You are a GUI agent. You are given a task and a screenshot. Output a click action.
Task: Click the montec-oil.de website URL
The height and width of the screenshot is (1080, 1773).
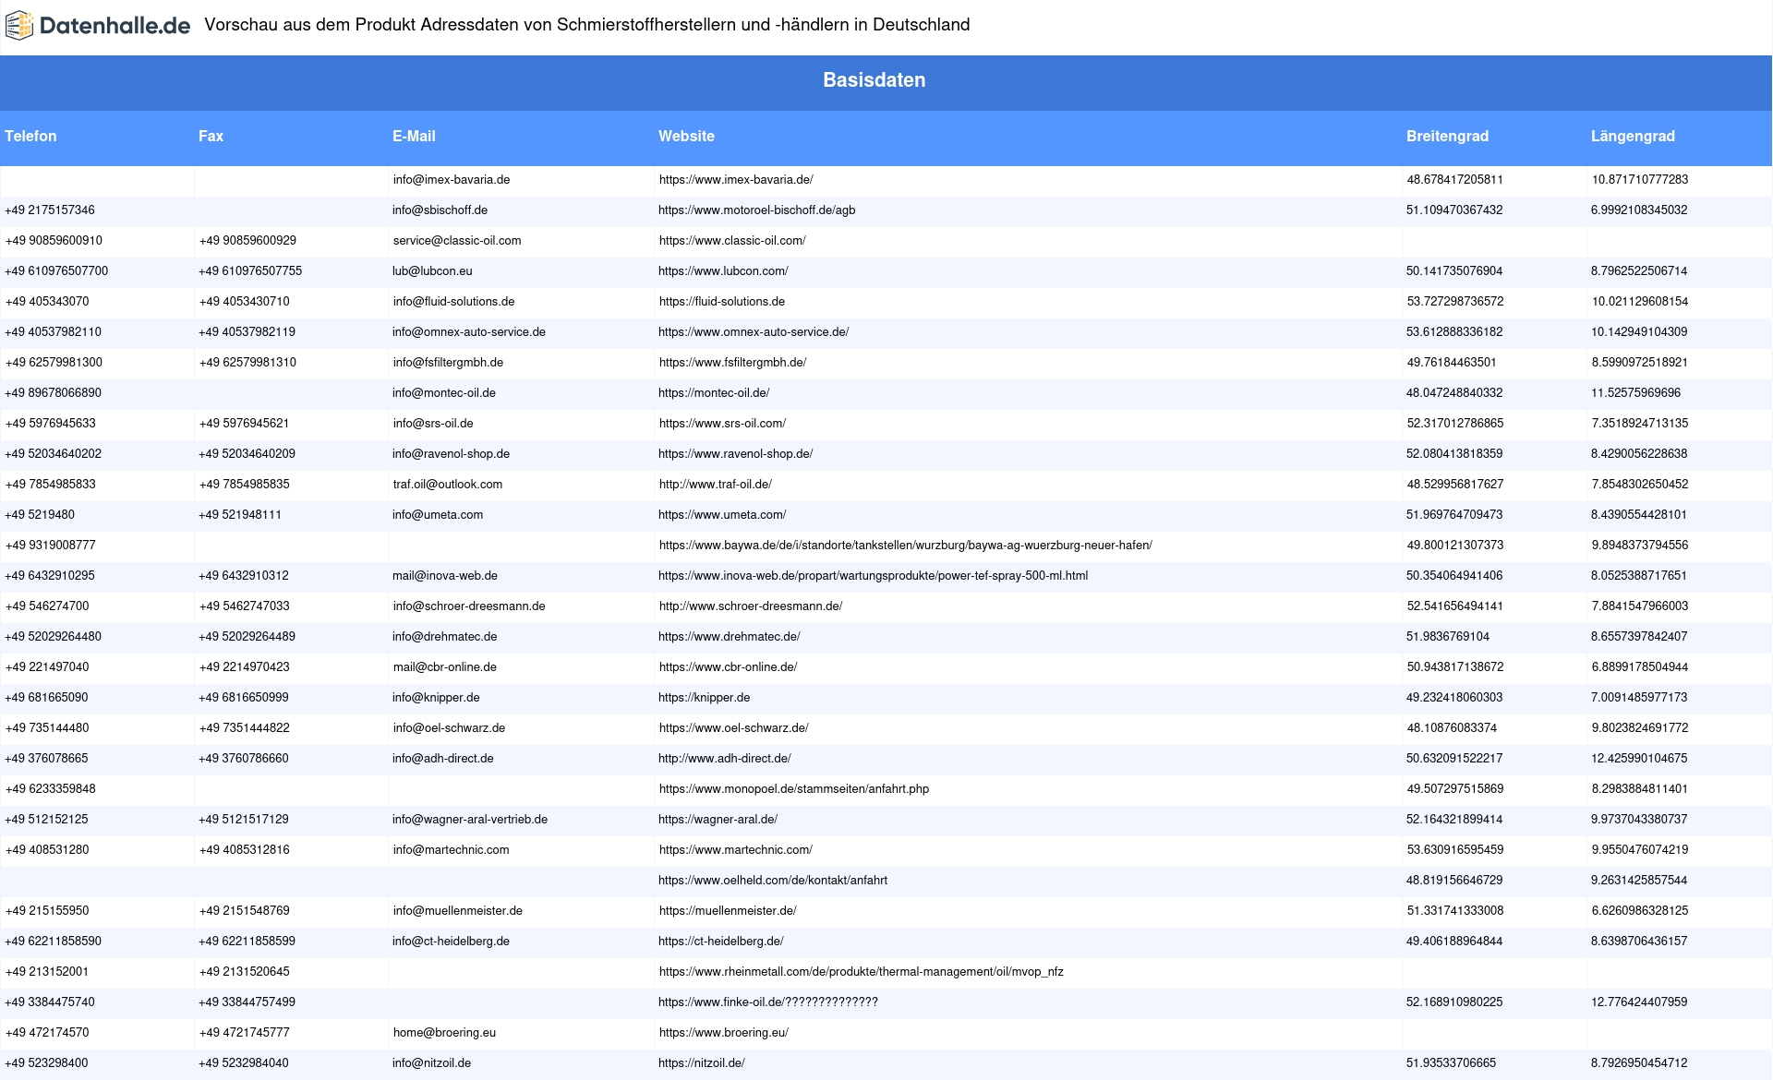(714, 393)
